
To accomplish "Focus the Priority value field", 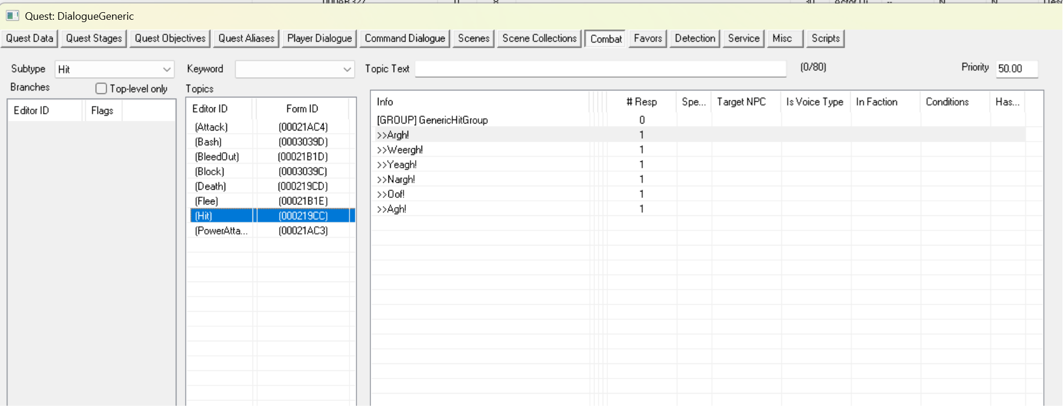I will pyautogui.click(x=1016, y=68).
